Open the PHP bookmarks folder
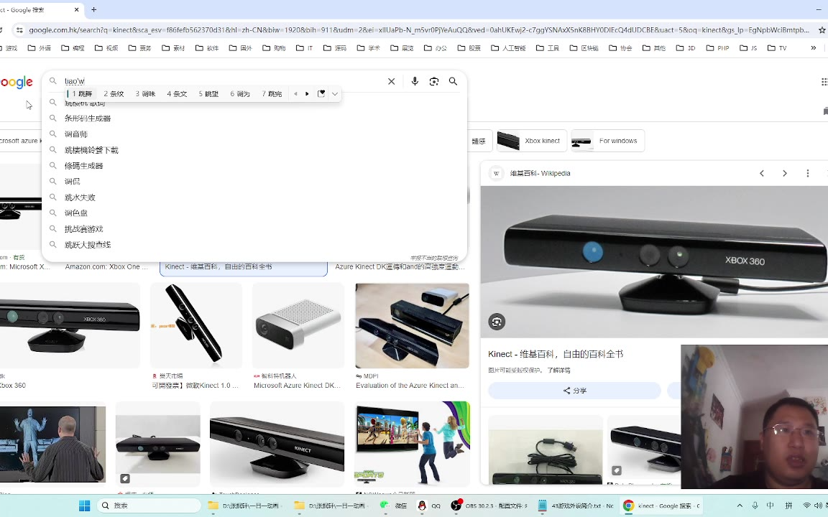Viewport: 828px width, 517px height. [x=717, y=48]
